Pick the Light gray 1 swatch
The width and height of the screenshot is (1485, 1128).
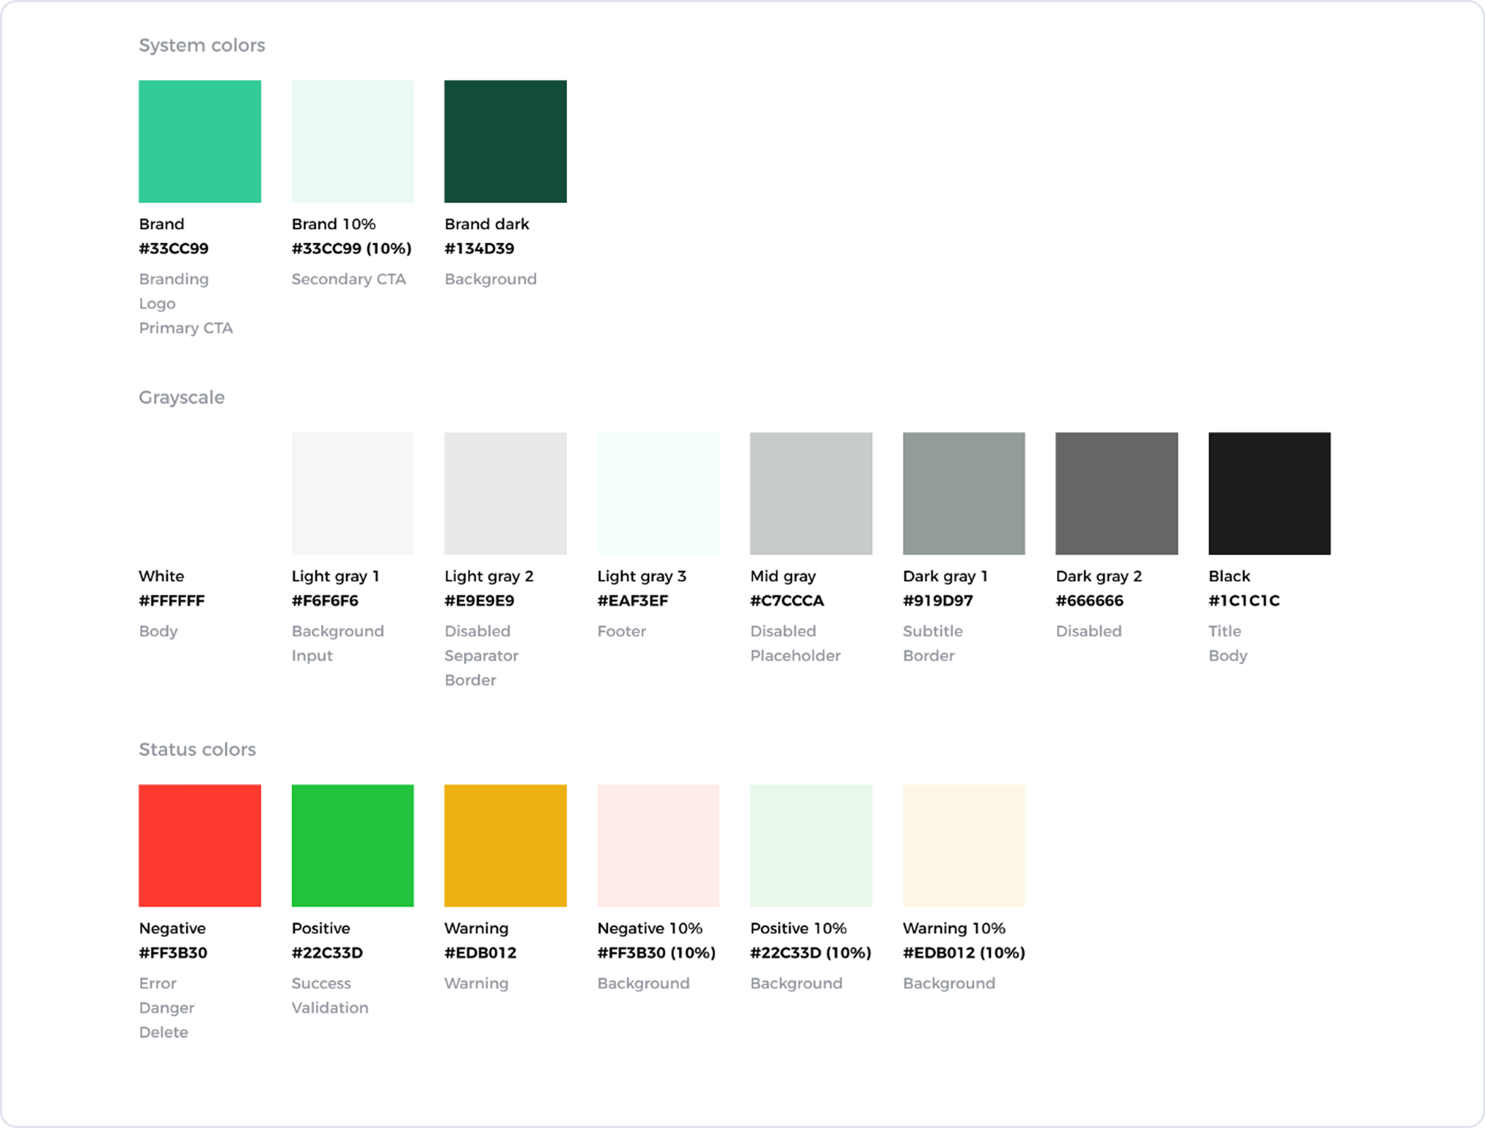tap(352, 493)
